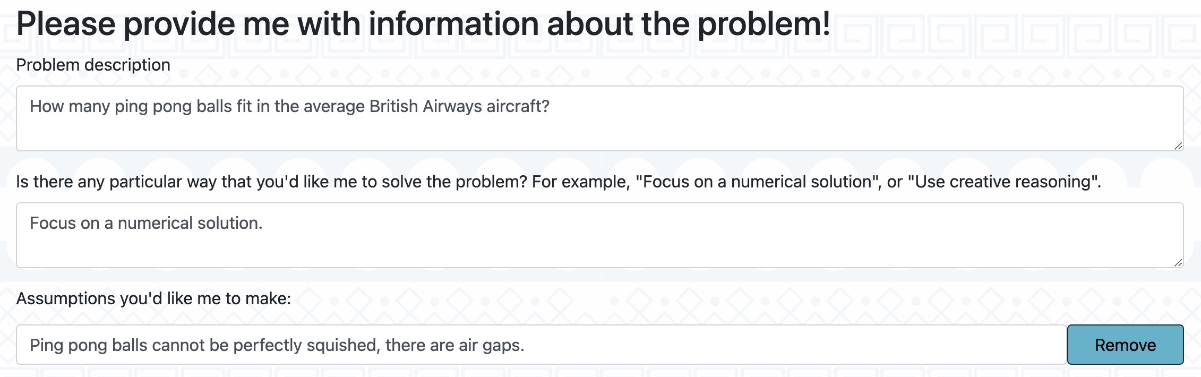Focus the Problem description text area
Image resolution: width=1201 pixels, height=377 pixels.
click(x=600, y=118)
